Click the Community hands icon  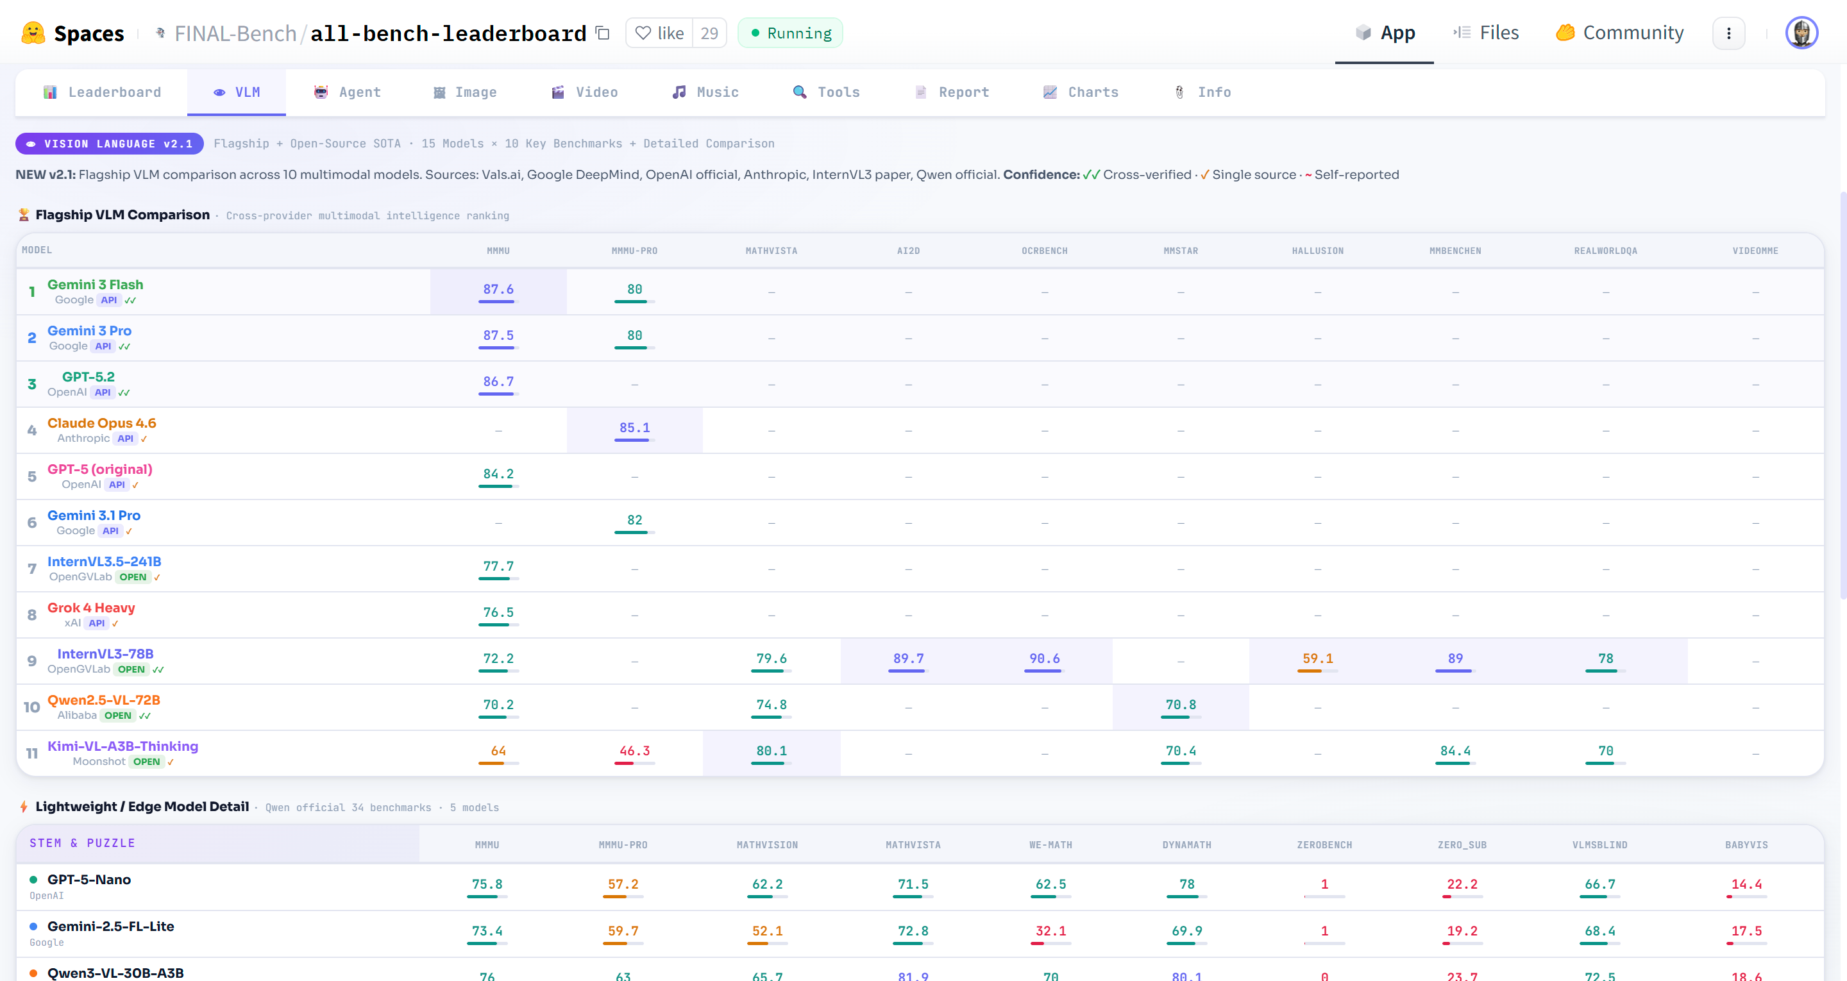click(1565, 33)
